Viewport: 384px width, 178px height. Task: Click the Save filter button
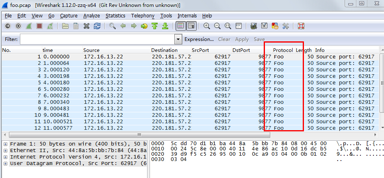(259, 39)
